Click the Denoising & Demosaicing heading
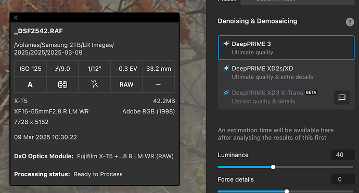The width and height of the screenshot is (359, 193). coord(258,21)
